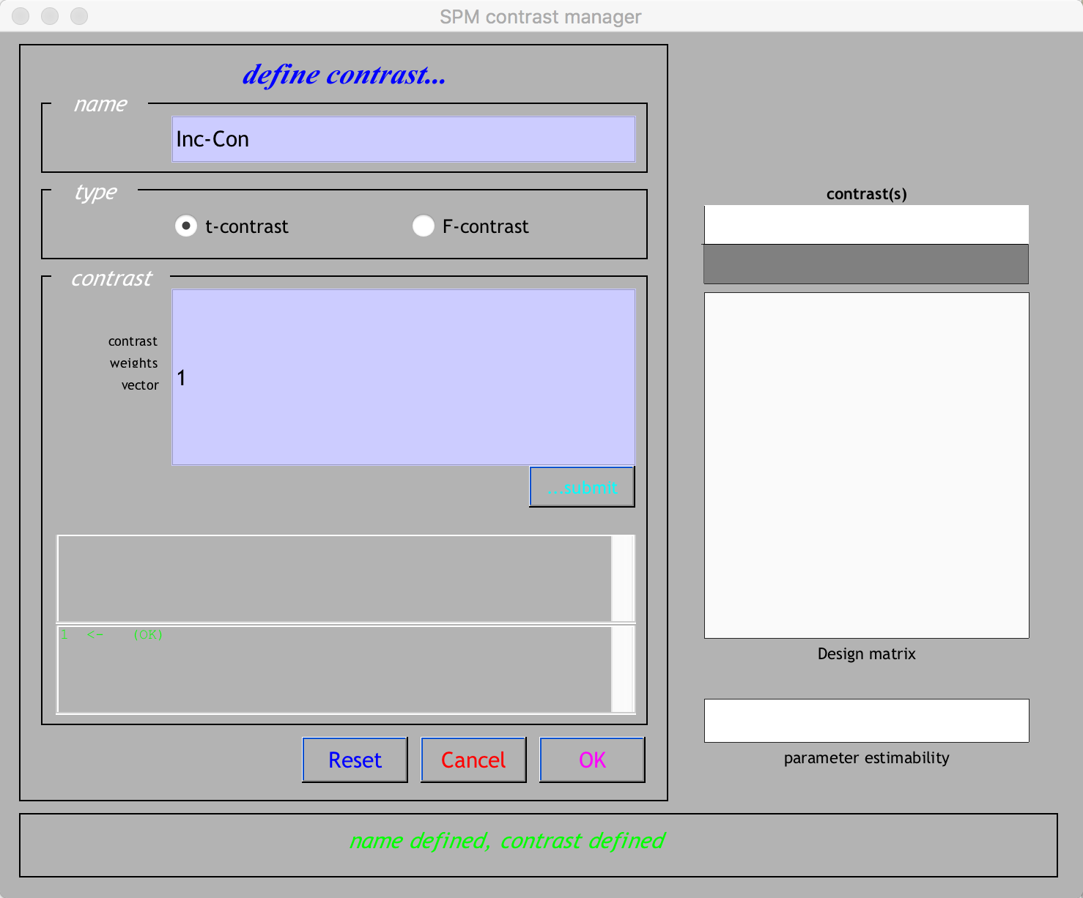This screenshot has width=1083, height=898.
Task: Click the dark gray bar in the contrast(s) preview
Action: point(866,264)
